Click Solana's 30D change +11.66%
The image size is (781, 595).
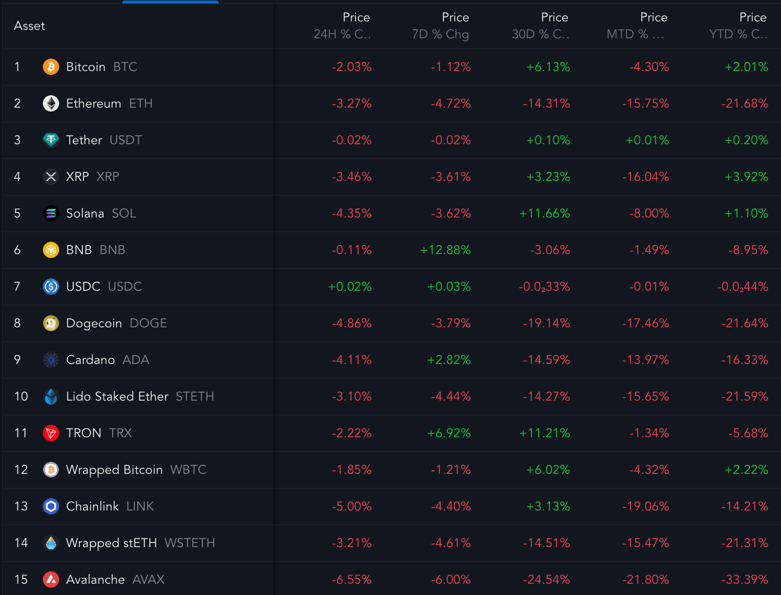[544, 214]
